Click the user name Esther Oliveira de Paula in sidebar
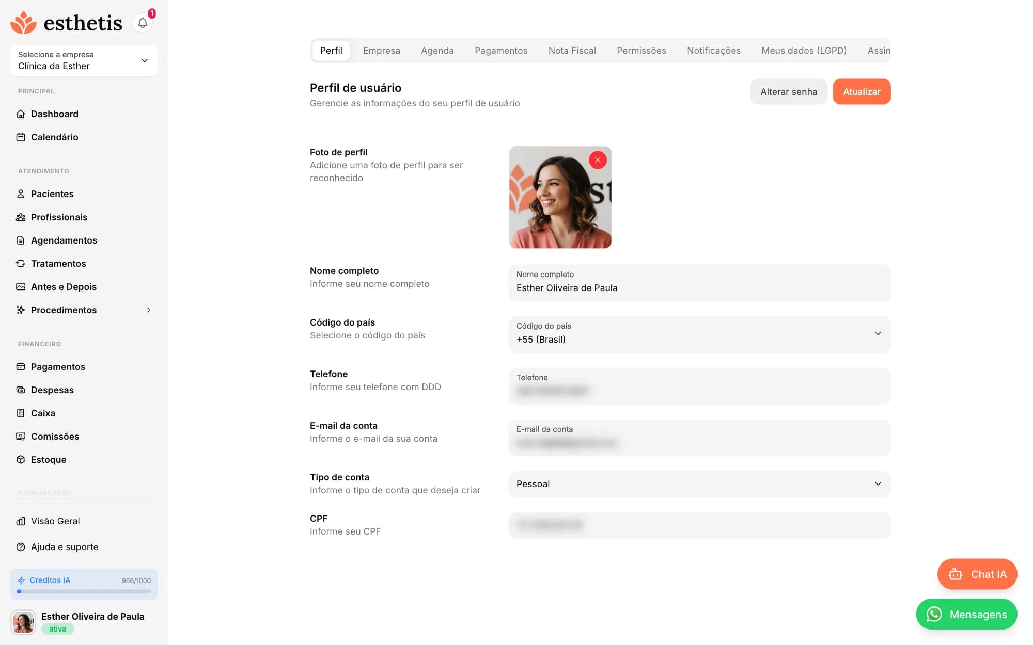The image size is (1033, 645). coord(92,617)
